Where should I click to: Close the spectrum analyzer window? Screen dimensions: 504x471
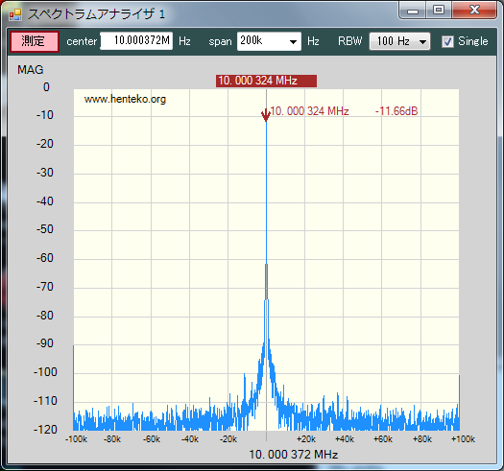(474, 11)
